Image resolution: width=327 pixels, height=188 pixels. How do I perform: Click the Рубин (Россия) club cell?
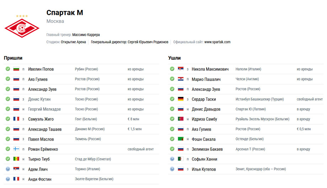86,69
